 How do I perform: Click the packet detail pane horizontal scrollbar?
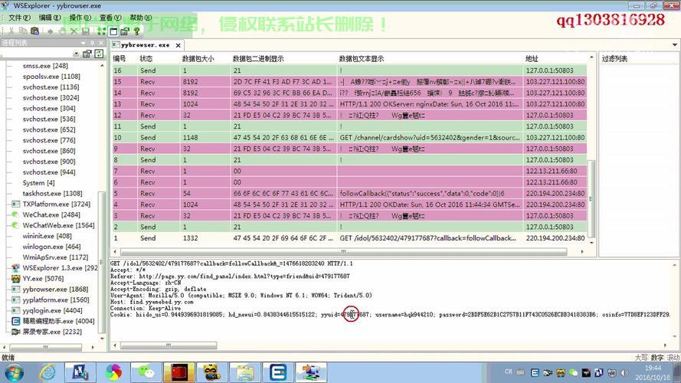click(x=168, y=345)
